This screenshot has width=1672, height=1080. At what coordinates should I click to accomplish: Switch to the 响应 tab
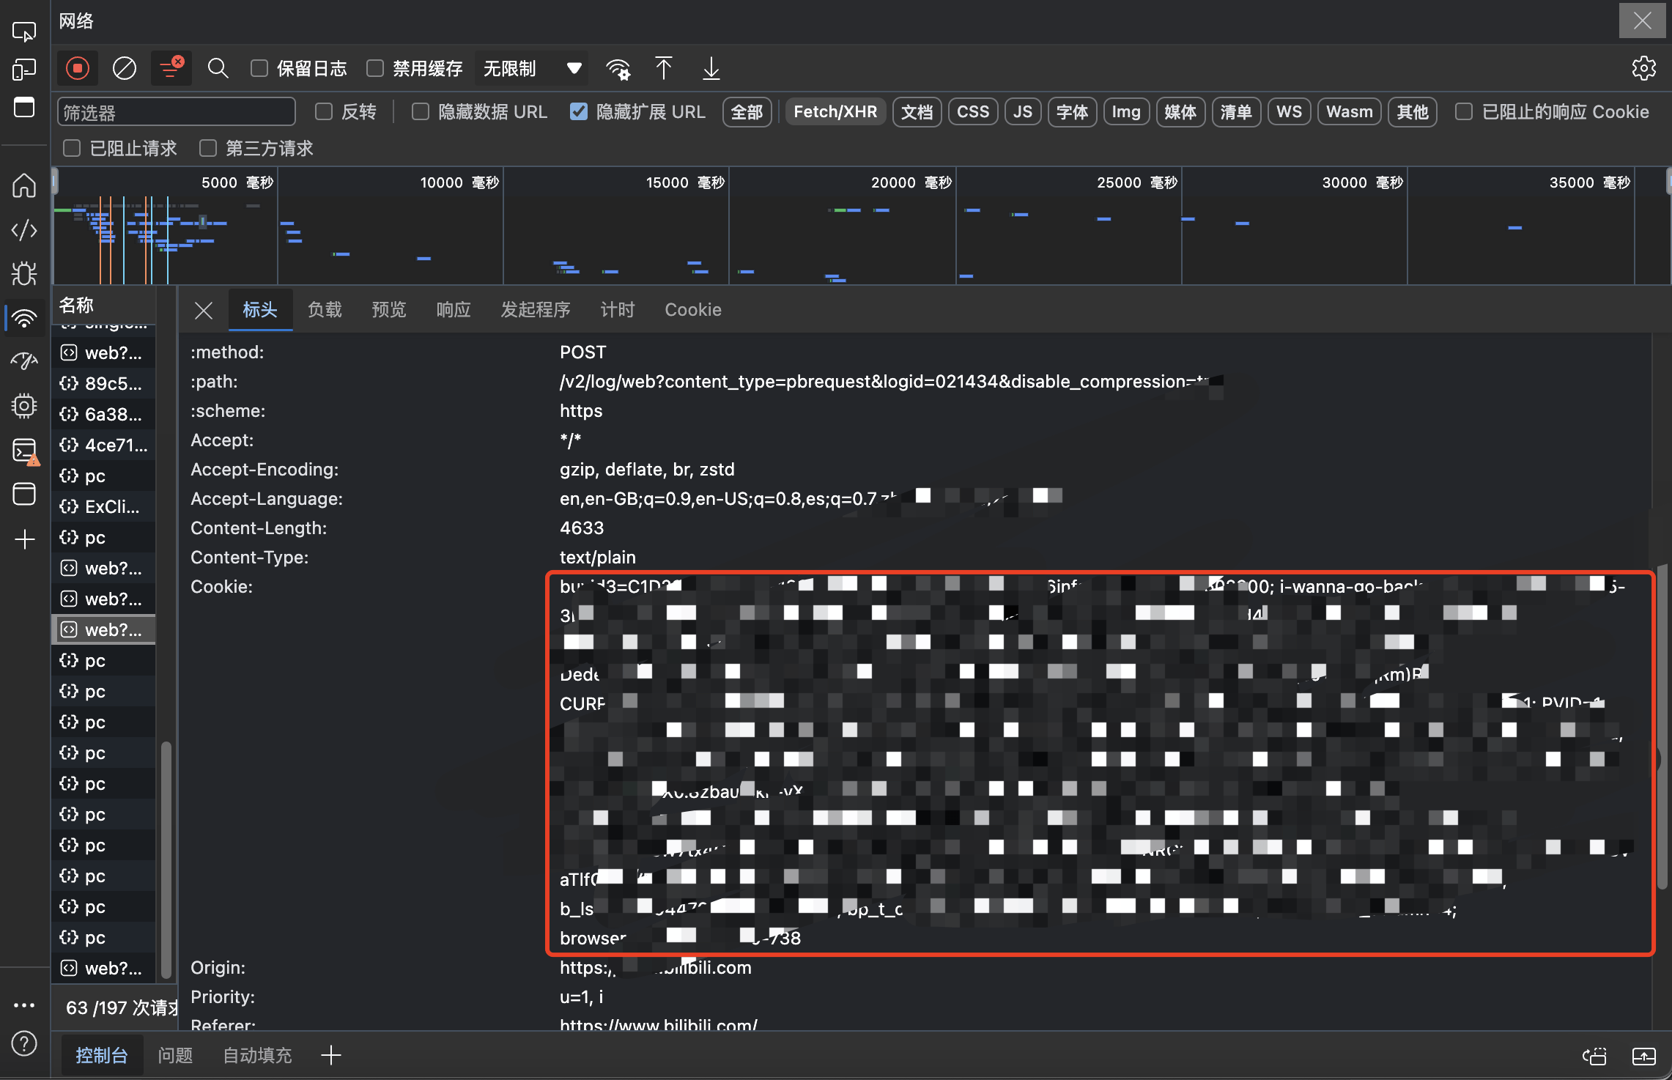click(x=453, y=309)
